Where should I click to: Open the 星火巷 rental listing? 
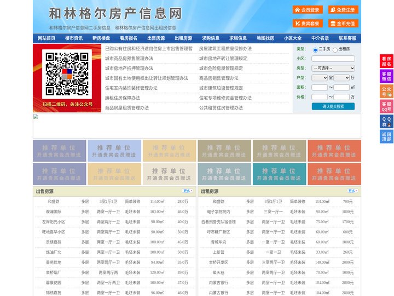[x=218, y=272]
